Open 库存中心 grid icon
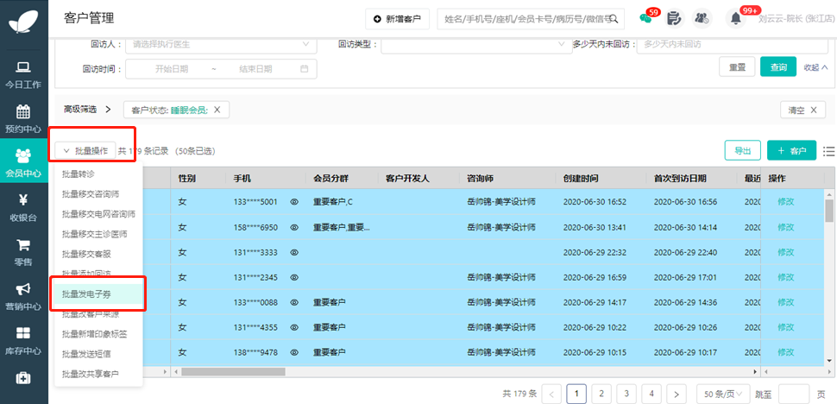The image size is (837, 404). 23,333
